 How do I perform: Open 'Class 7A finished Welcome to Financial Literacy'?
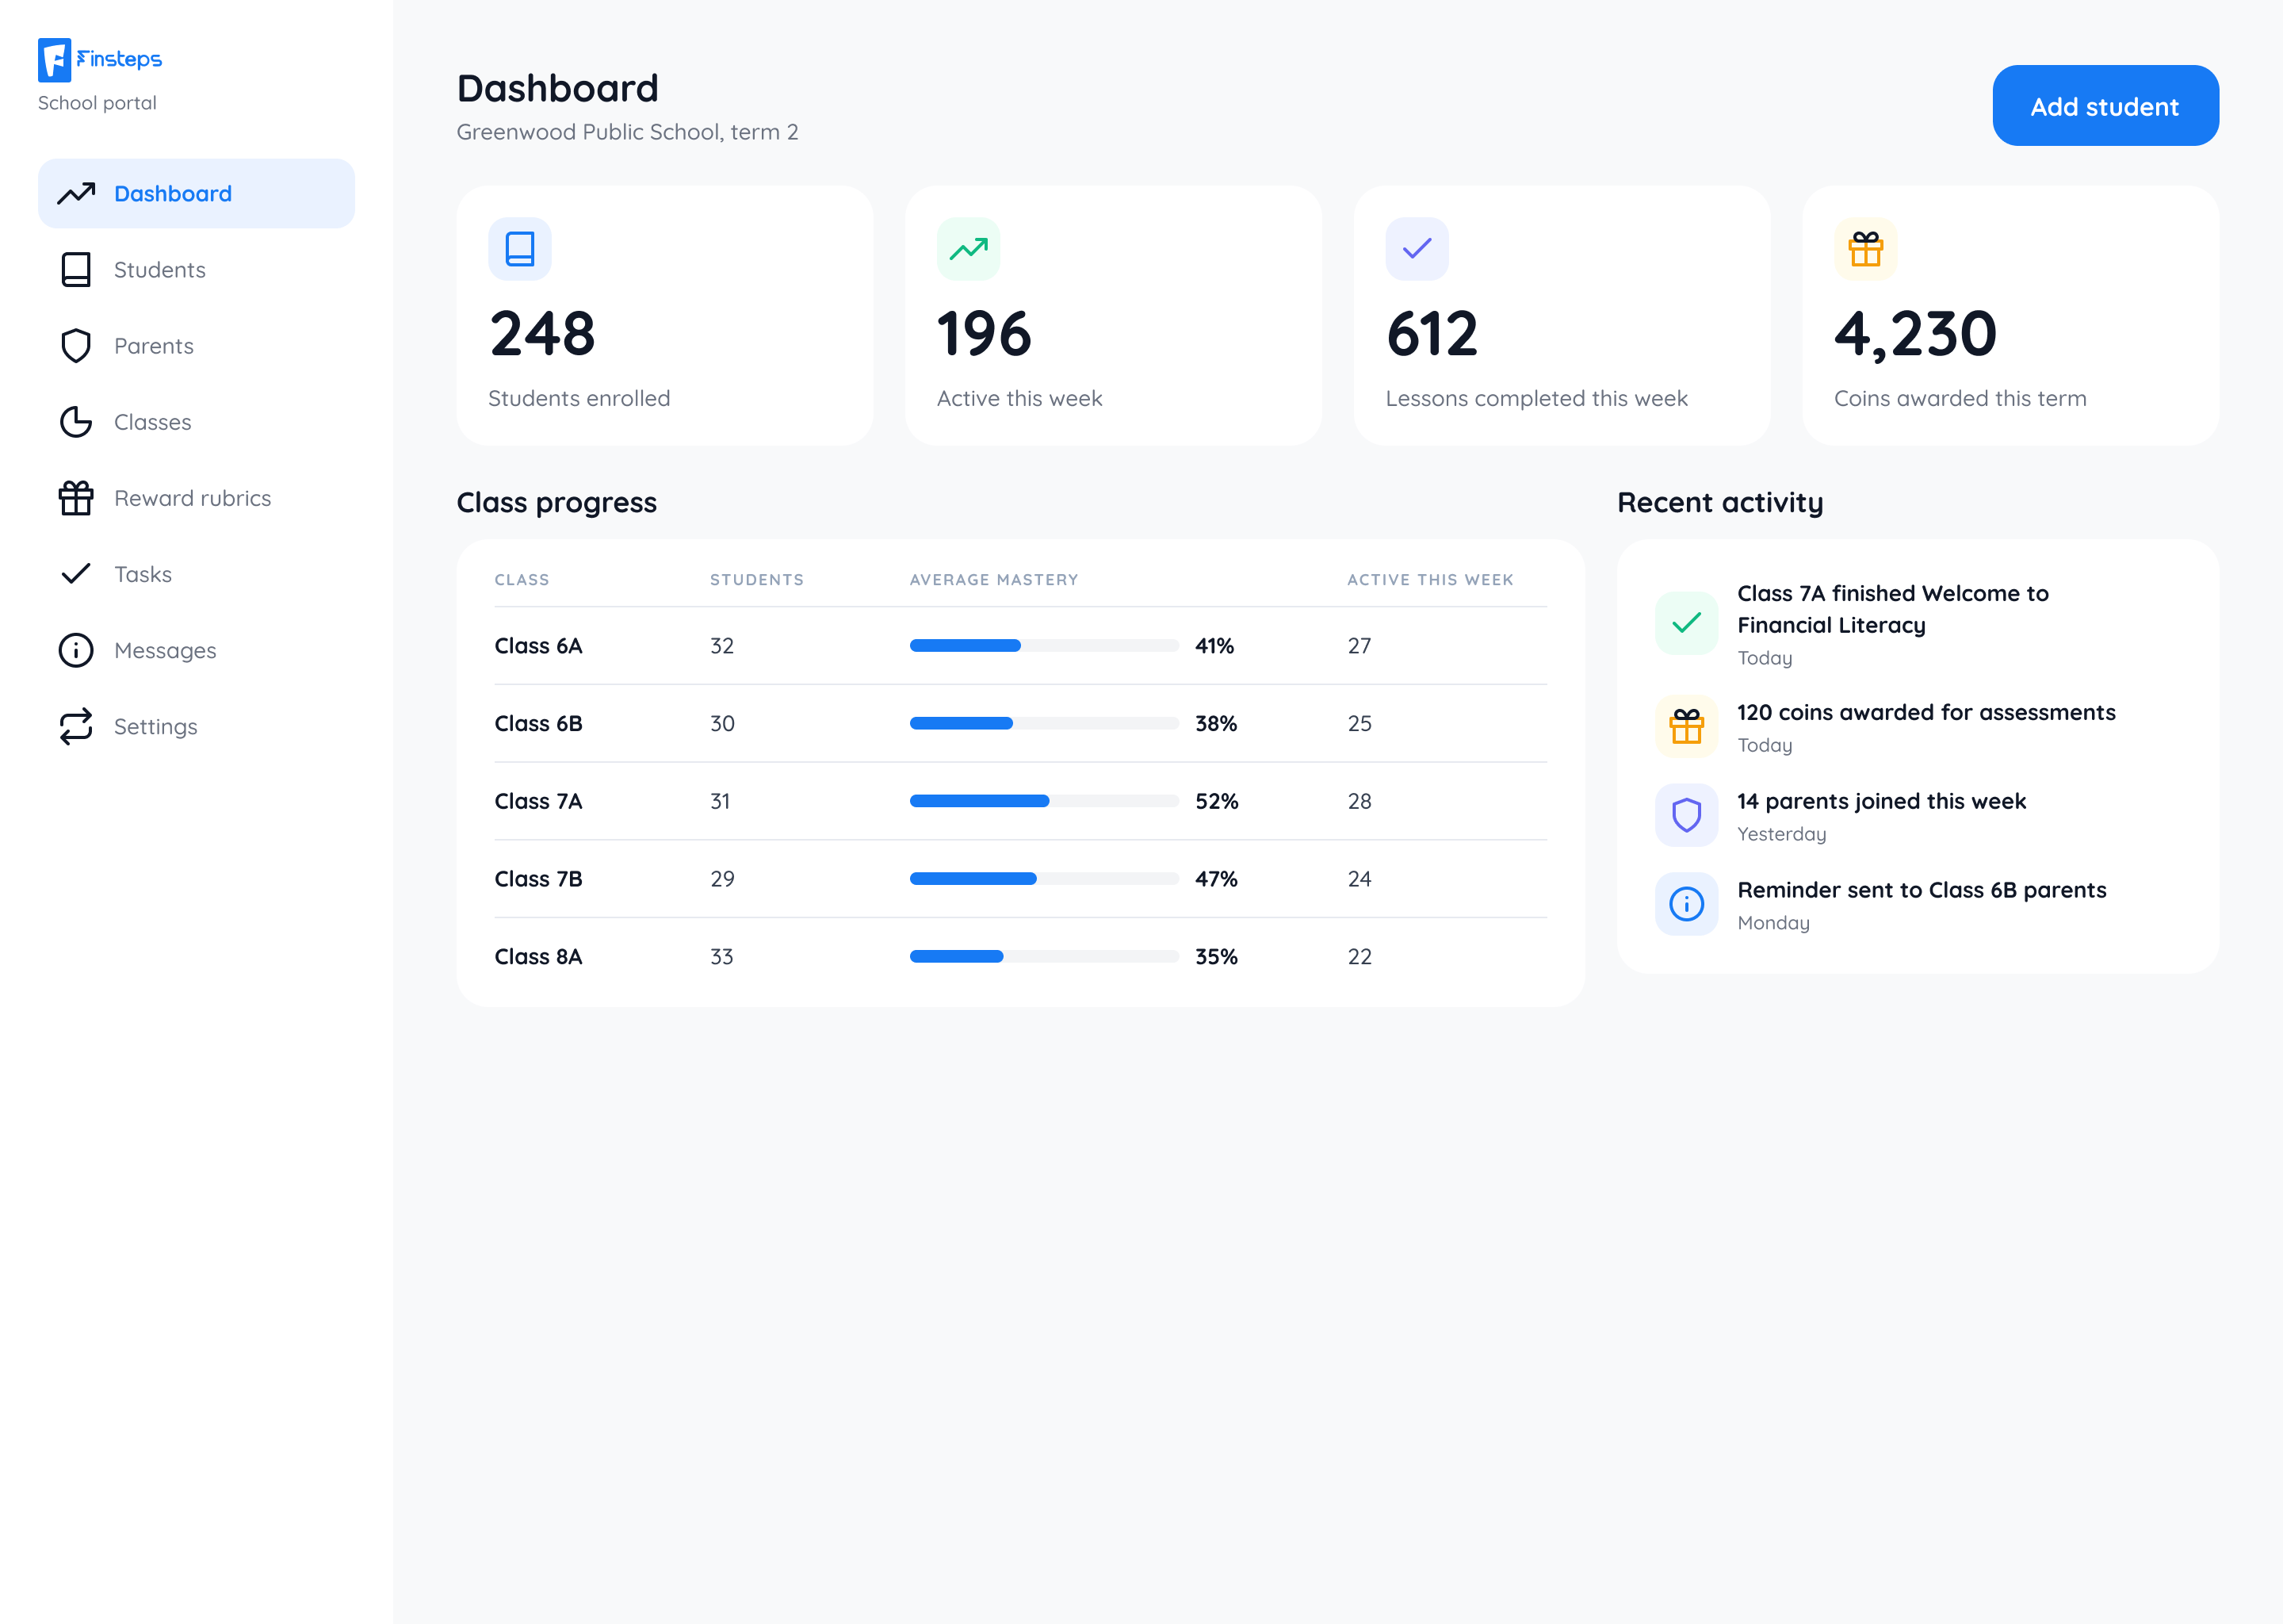[1893, 609]
